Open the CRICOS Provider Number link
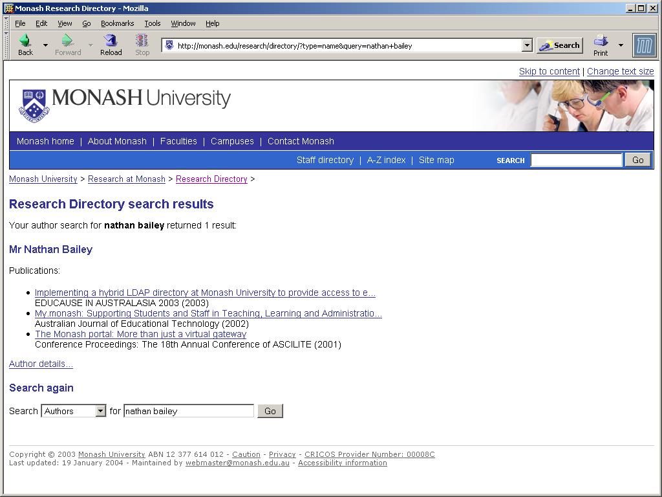The width and height of the screenshot is (662, 497). pyautogui.click(x=369, y=454)
